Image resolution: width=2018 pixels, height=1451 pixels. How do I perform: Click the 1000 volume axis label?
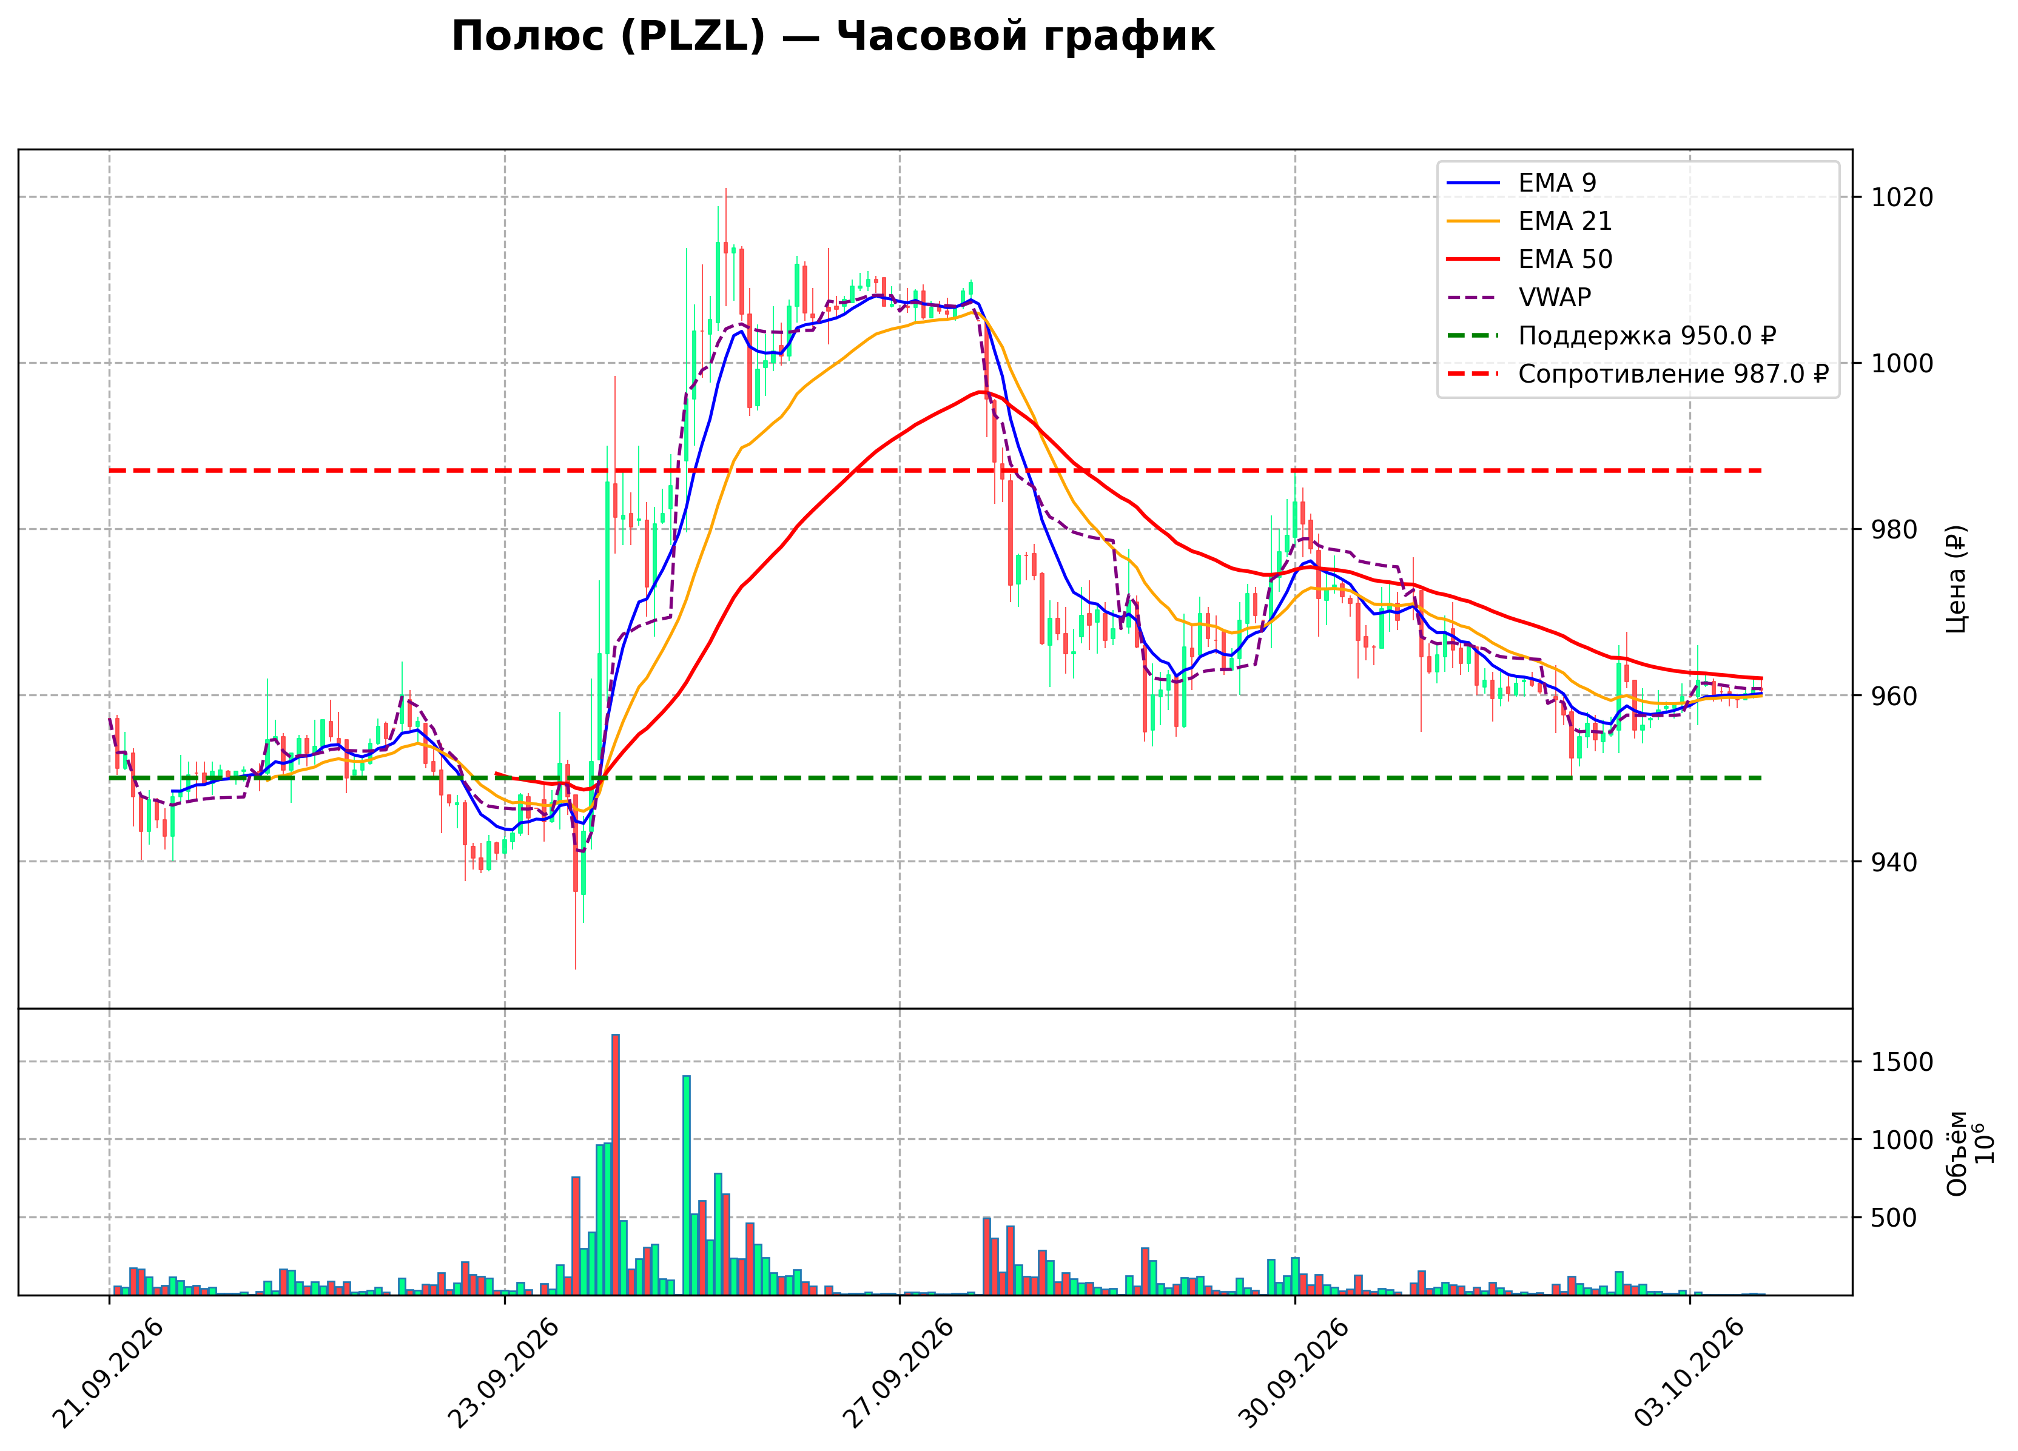pyautogui.click(x=1902, y=1141)
